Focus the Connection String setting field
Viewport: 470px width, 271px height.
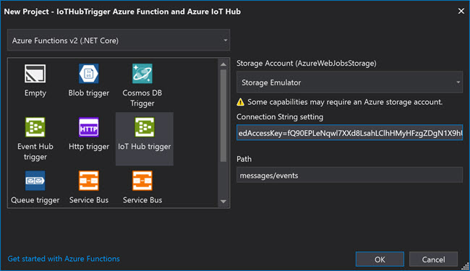(x=349, y=133)
